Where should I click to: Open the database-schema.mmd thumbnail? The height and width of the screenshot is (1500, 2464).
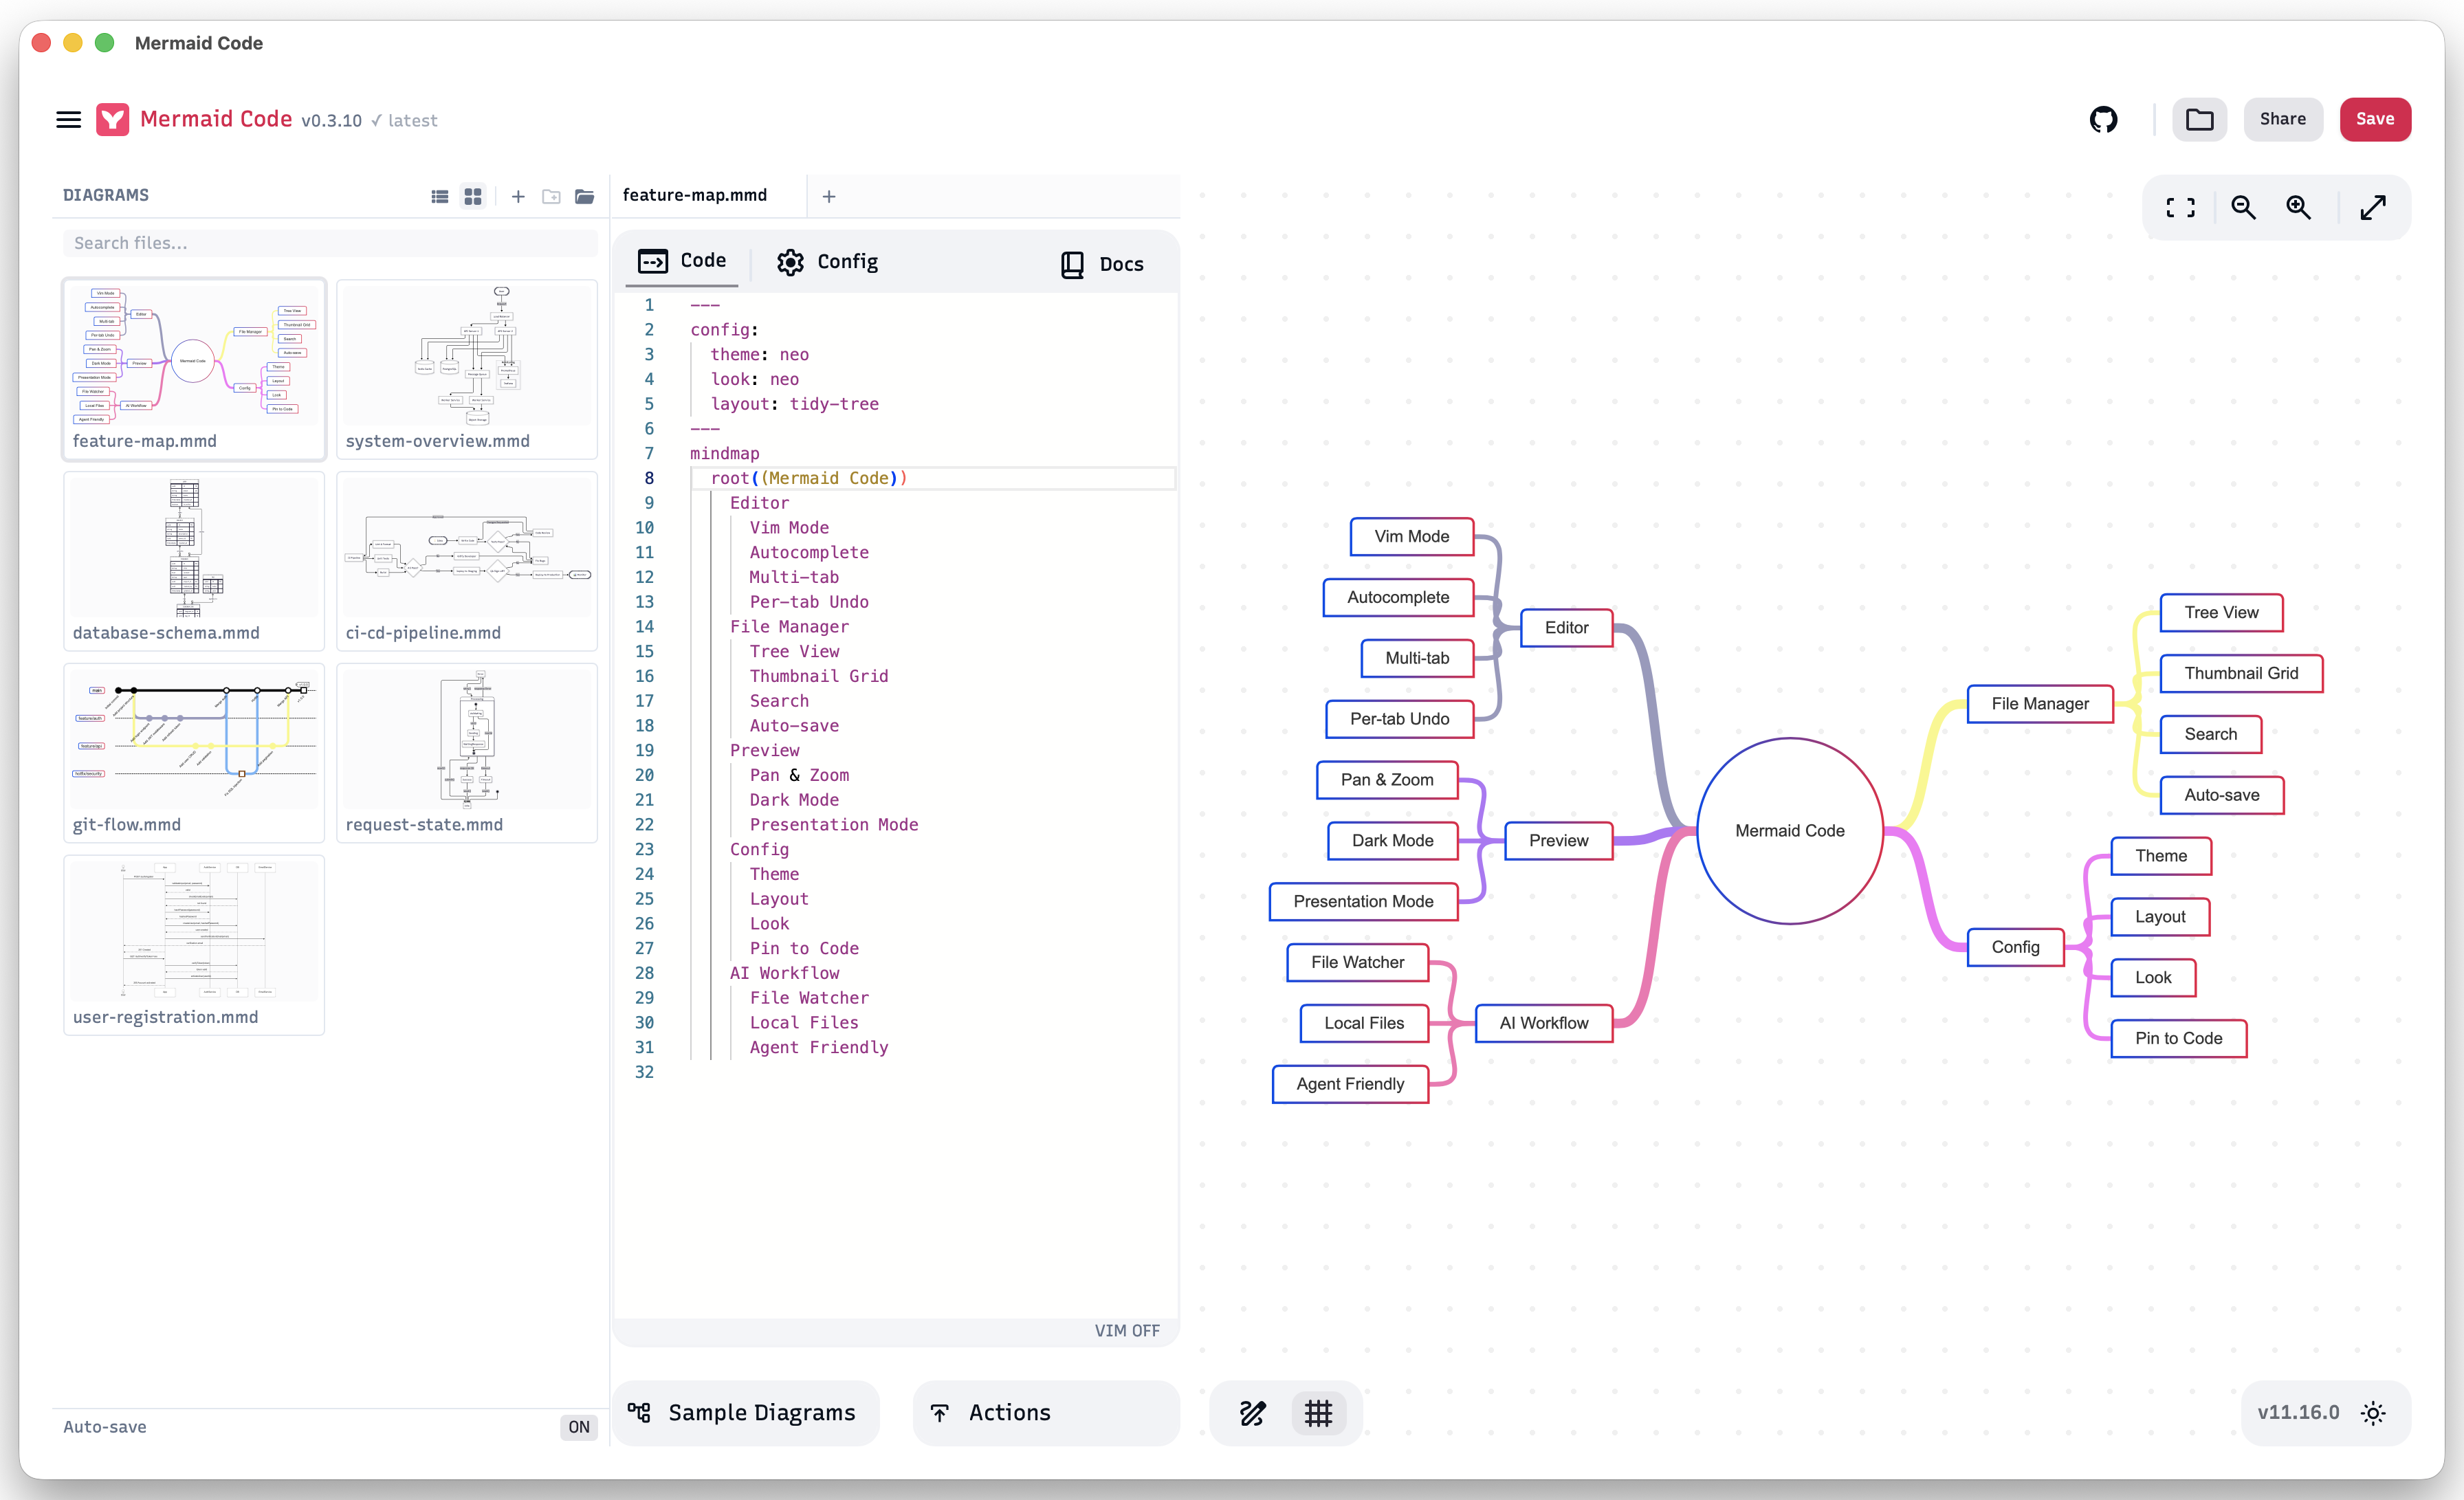pos(194,561)
